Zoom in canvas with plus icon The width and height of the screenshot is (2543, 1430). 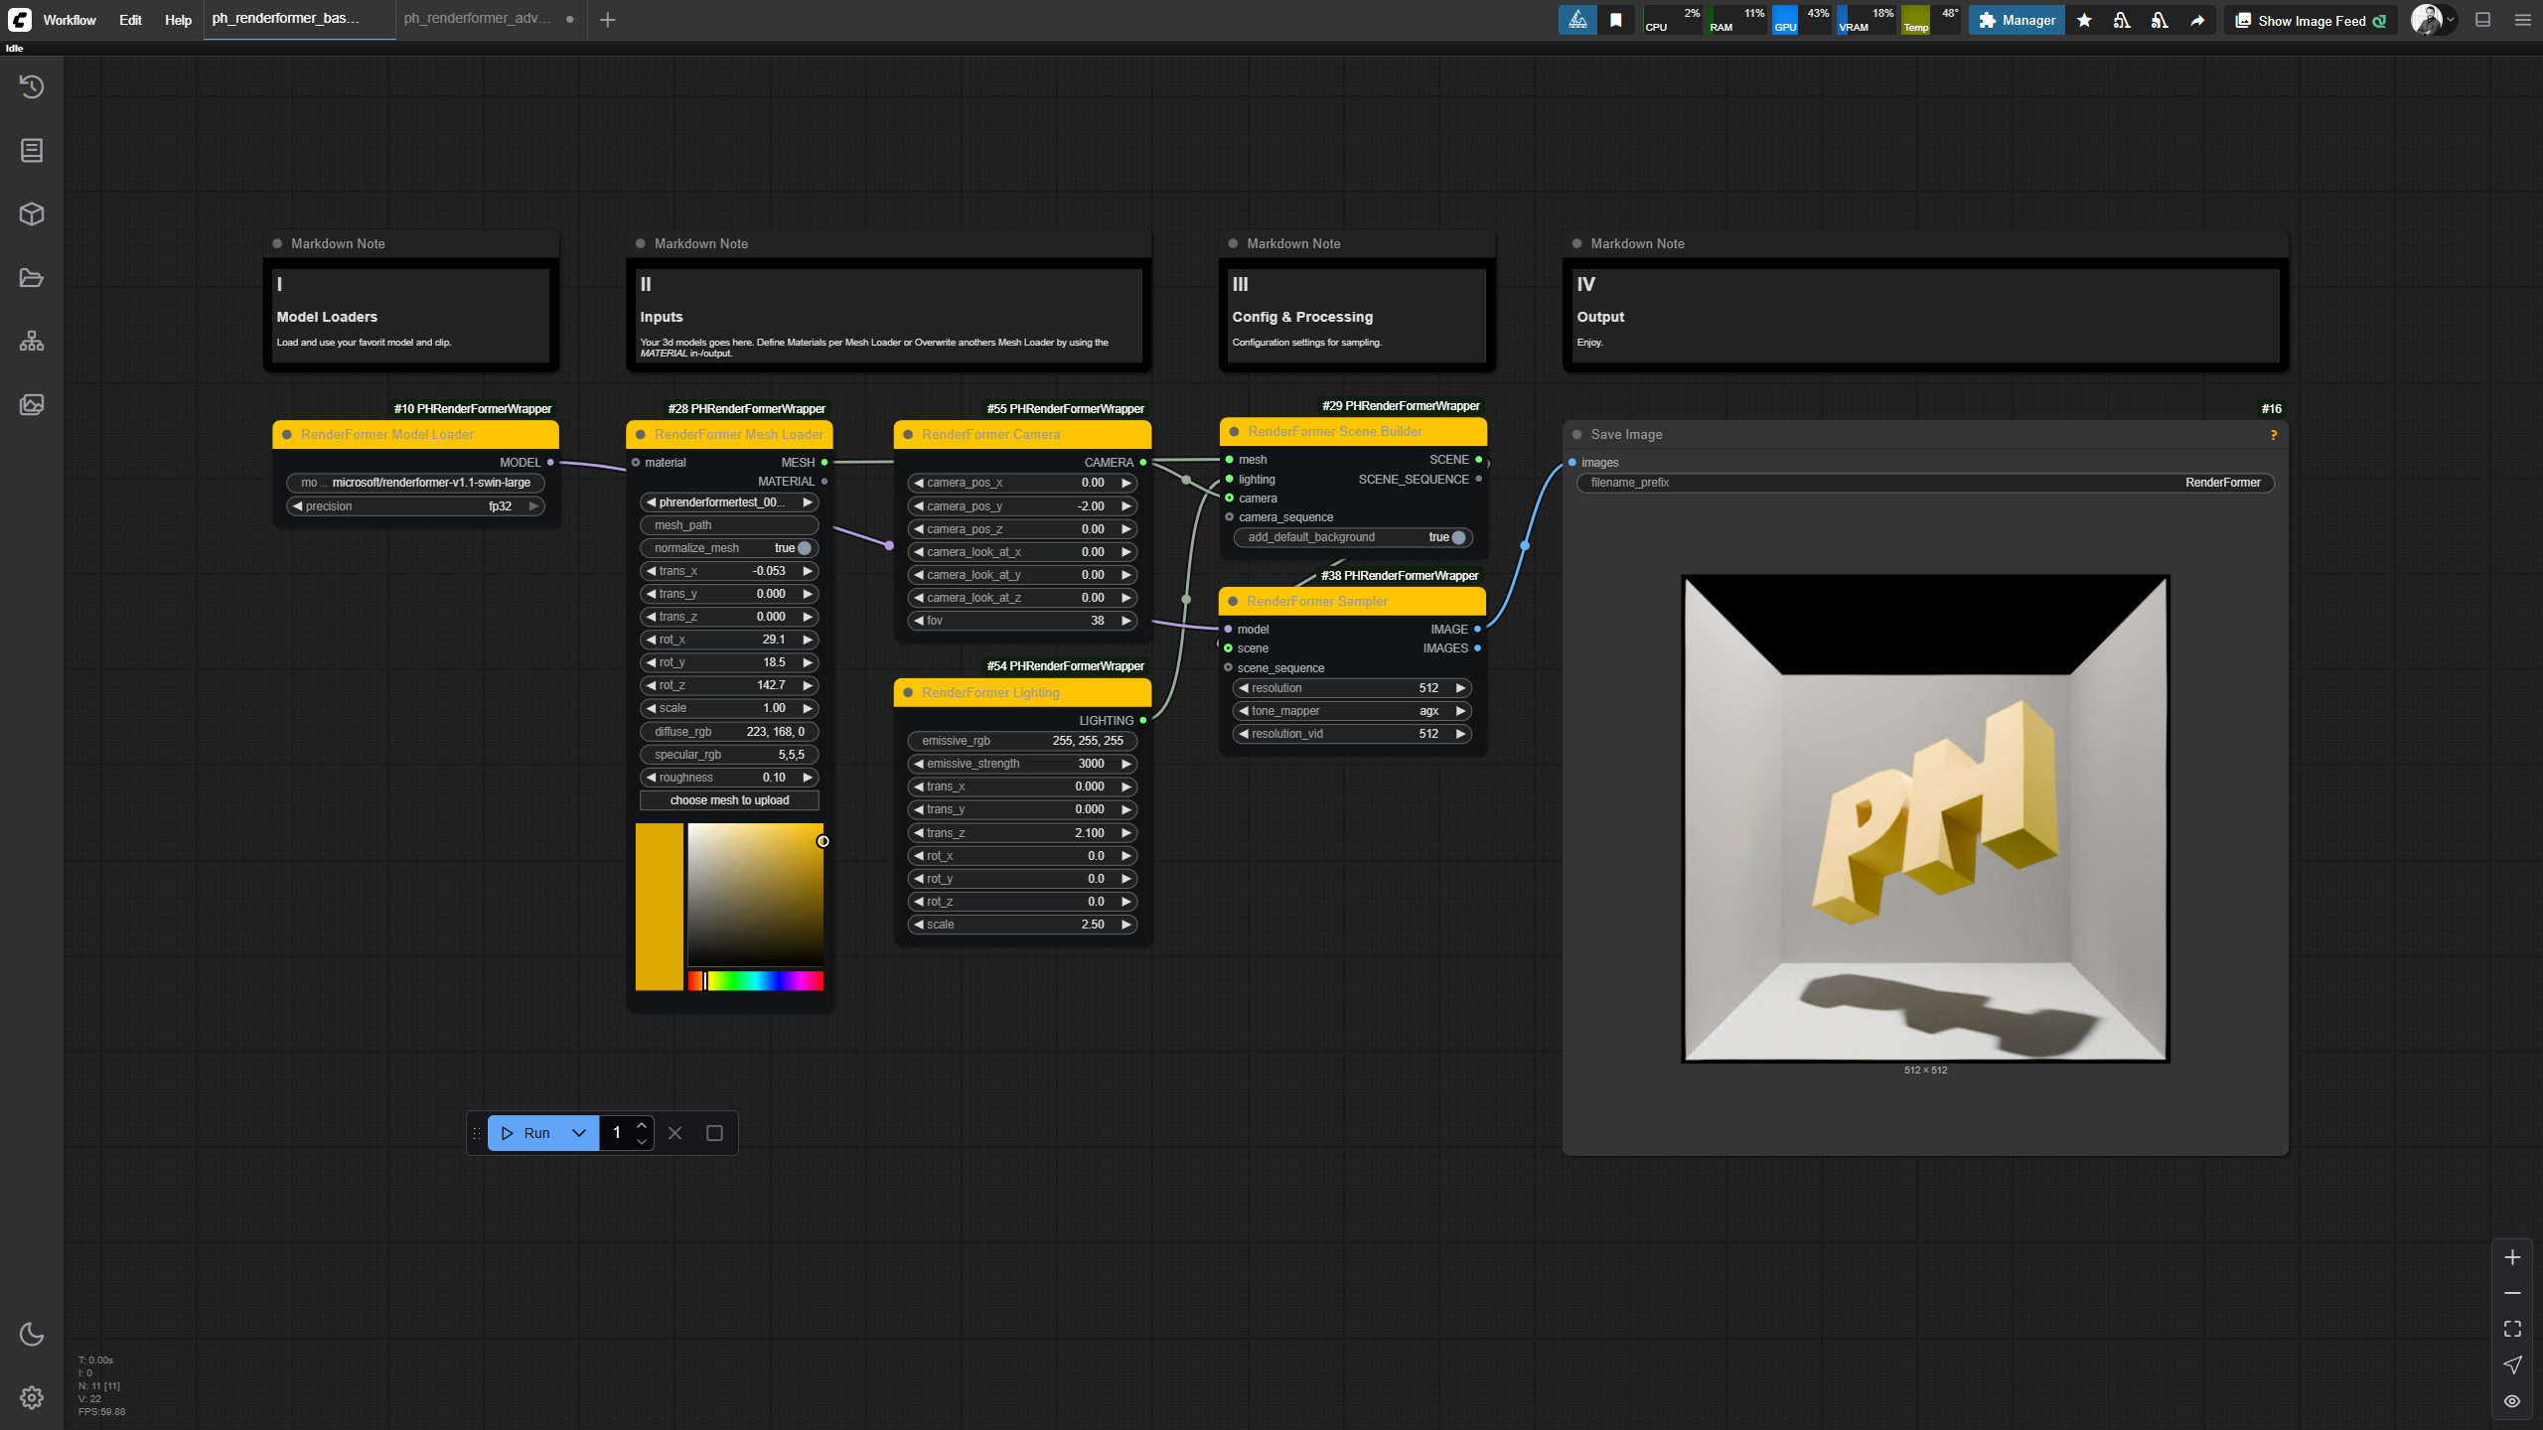(x=2512, y=1257)
